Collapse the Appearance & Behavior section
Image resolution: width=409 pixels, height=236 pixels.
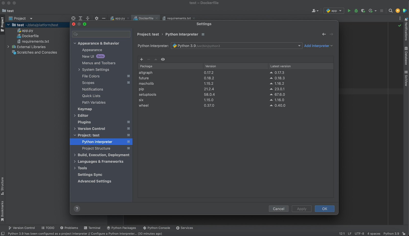[x=75, y=43]
